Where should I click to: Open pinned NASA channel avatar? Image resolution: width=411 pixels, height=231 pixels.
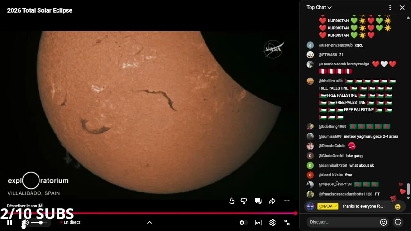(x=310, y=206)
